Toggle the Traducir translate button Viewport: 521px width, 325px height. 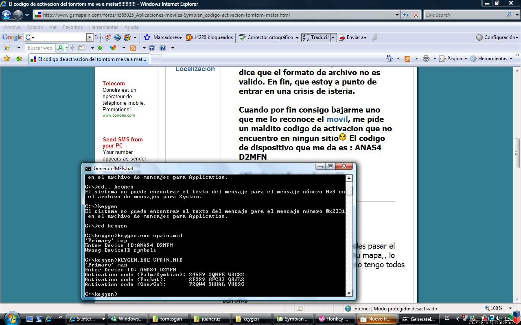pos(316,37)
